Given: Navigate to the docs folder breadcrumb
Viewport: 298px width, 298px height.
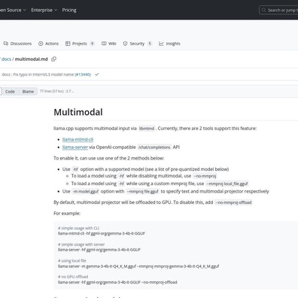Looking at the screenshot, I should coord(6,59).
